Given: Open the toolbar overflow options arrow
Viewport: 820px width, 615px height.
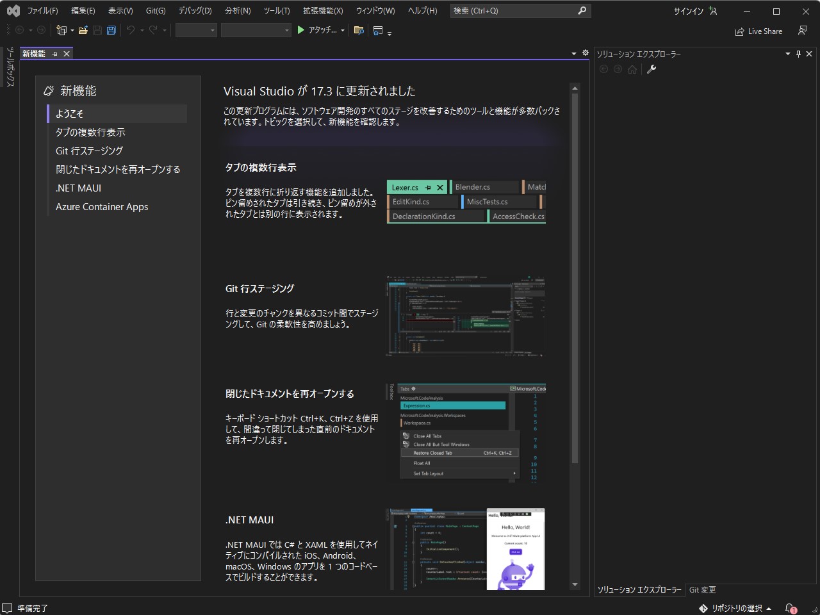Looking at the screenshot, I should (389, 32).
